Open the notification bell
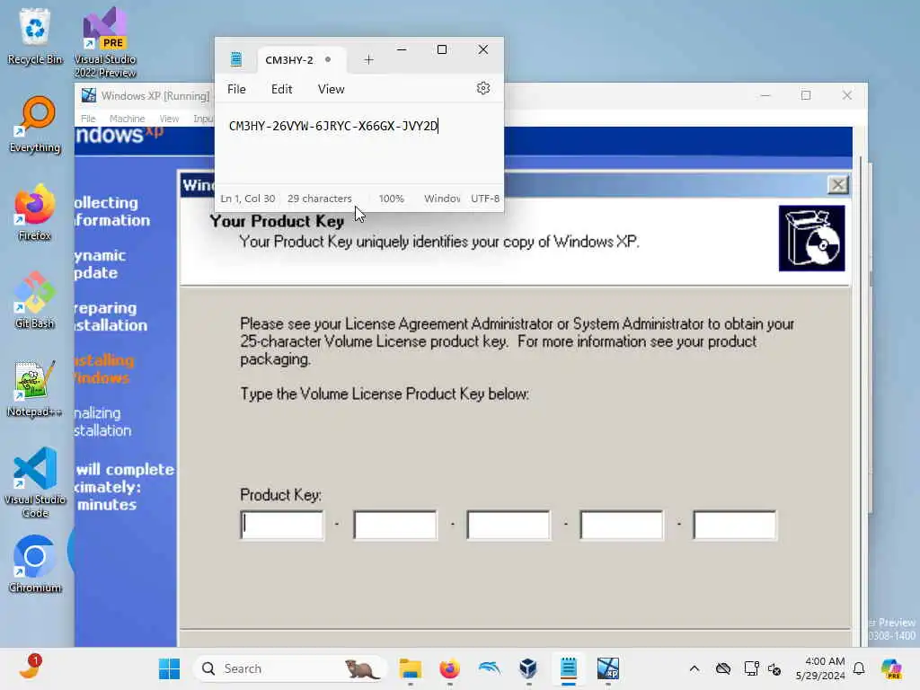The height and width of the screenshot is (690, 920). click(859, 668)
